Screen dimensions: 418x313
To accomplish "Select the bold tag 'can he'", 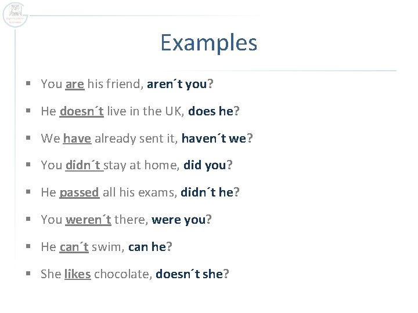I will click(x=147, y=247).
